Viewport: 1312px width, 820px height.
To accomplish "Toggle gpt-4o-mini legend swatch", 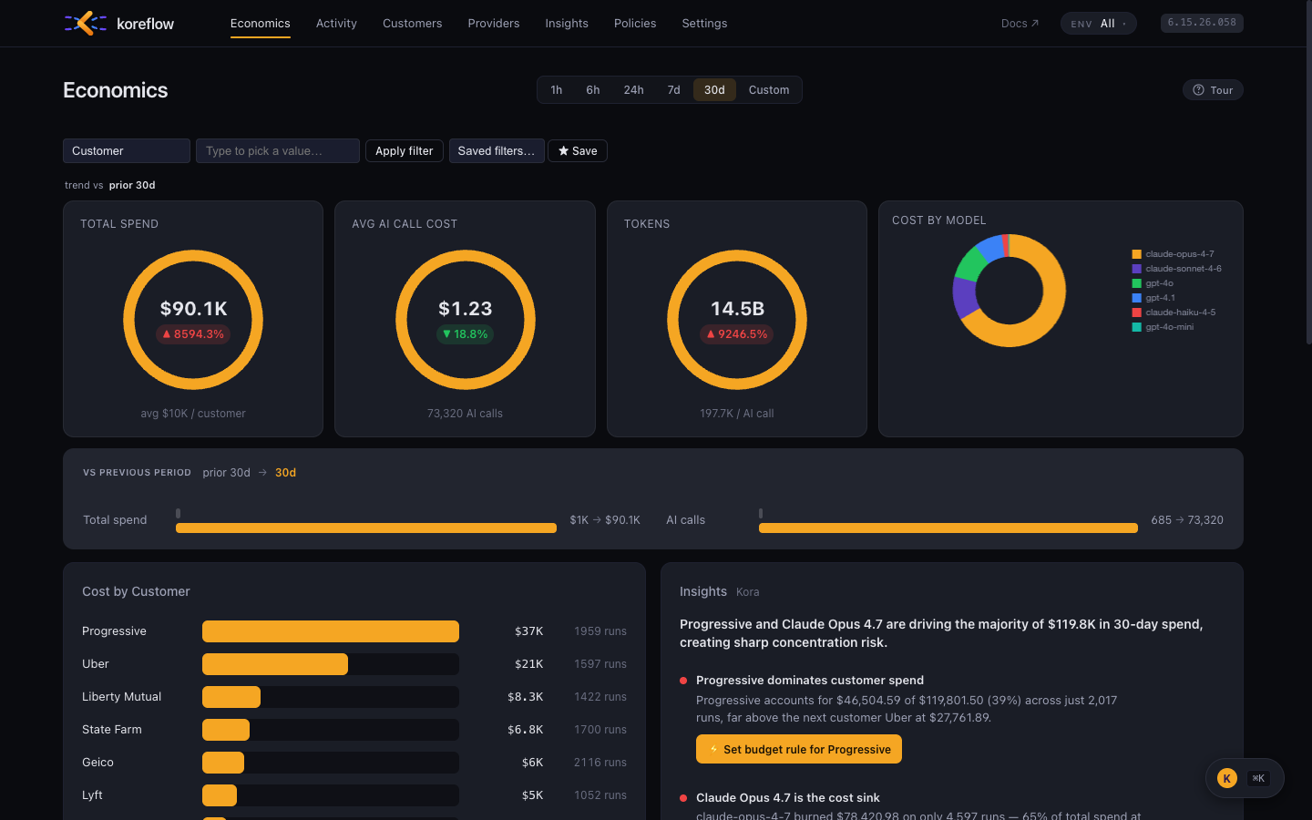I will tap(1136, 327).
